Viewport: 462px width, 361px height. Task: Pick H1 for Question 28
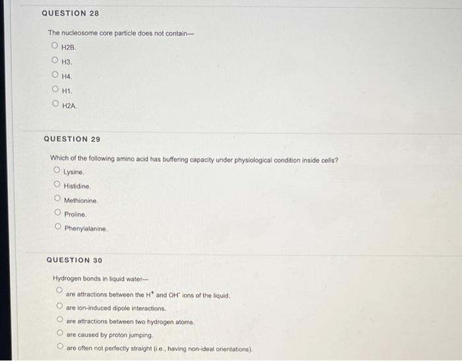pos(55,89)
